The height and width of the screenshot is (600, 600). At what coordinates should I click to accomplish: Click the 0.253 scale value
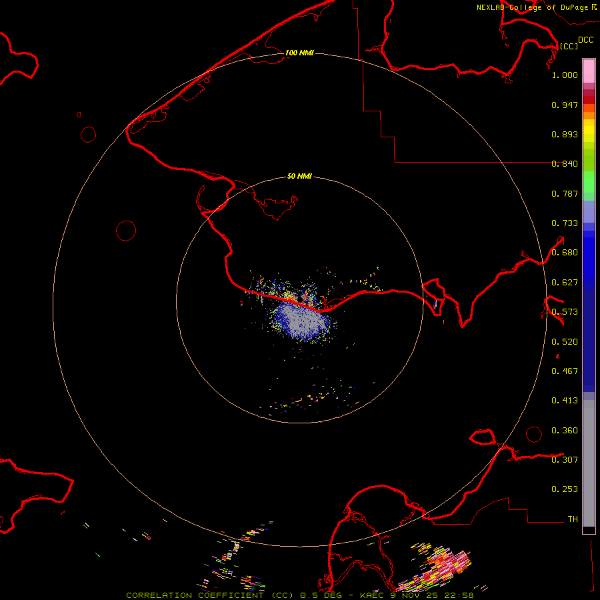[565, 489]
